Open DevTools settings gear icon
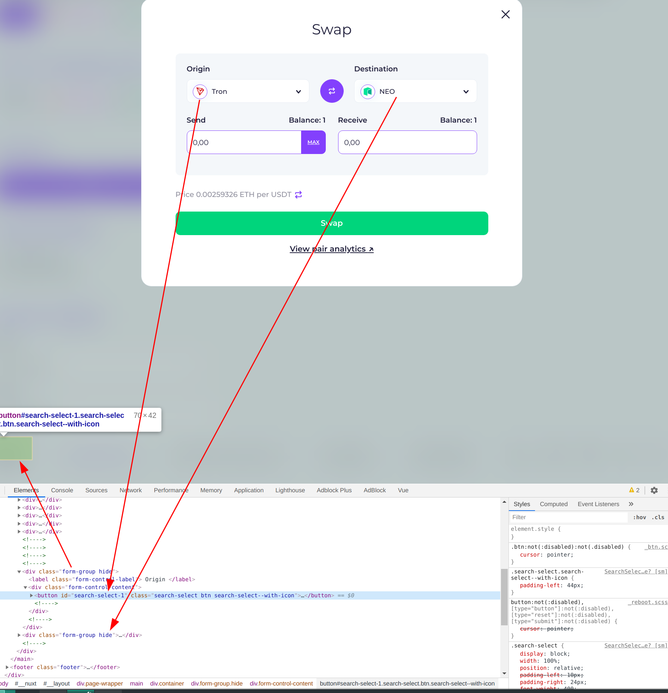This screenshot has height=693, width=668. (x=654, y=490)
